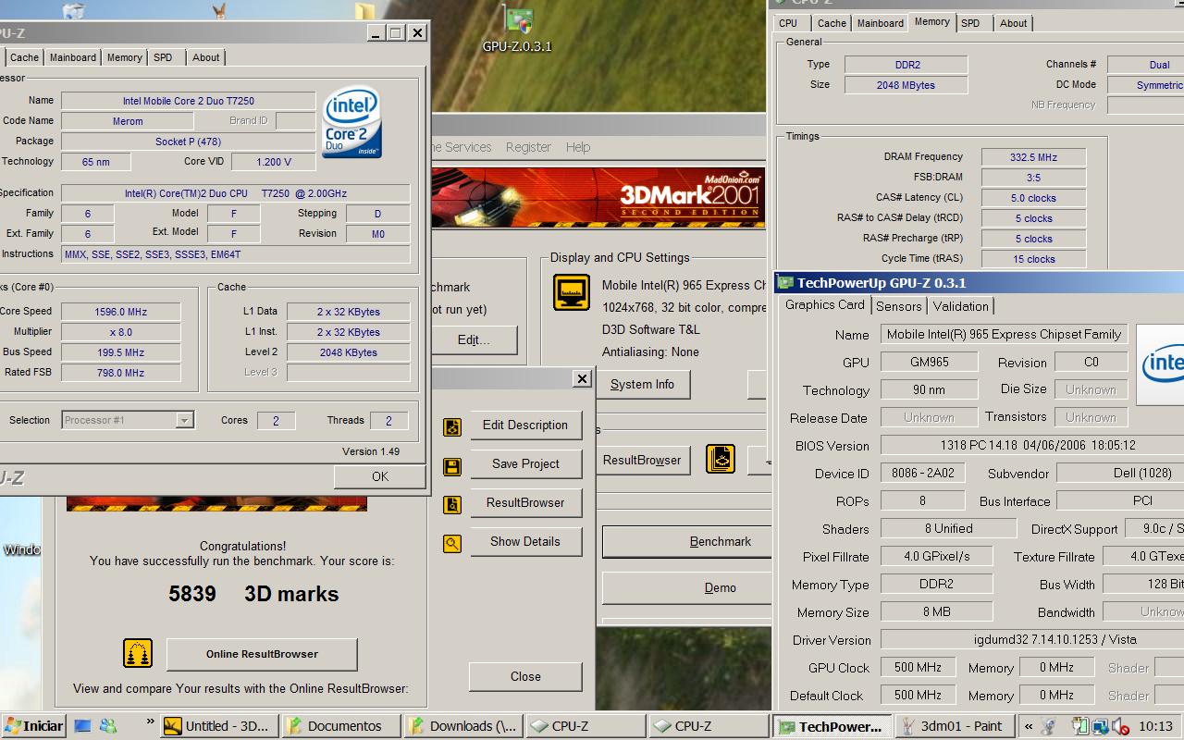1184x740 pixels.
Task: Click the Show Details button
Action: pos(525,542)
